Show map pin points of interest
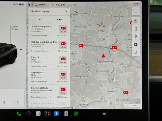This screenshot has width=162, height=121. click(x=136, y=37)
